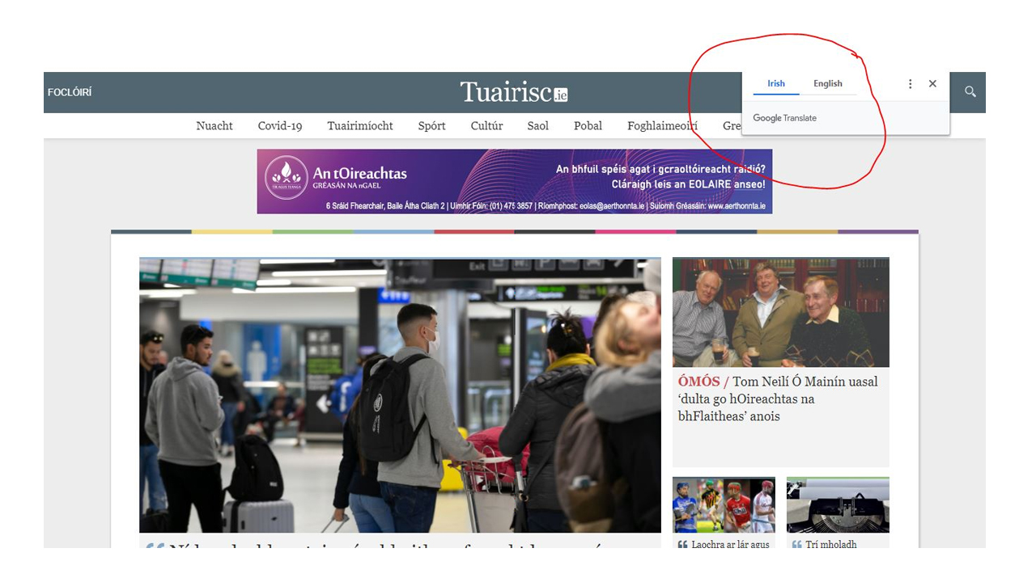Open the site search magnifier icon

point(970,92)
